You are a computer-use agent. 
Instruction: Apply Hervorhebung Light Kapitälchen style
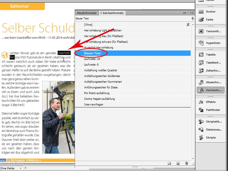[x=133, y=30]
